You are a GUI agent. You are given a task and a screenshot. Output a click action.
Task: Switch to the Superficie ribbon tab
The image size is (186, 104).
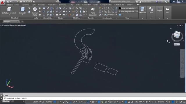point(25,5)
